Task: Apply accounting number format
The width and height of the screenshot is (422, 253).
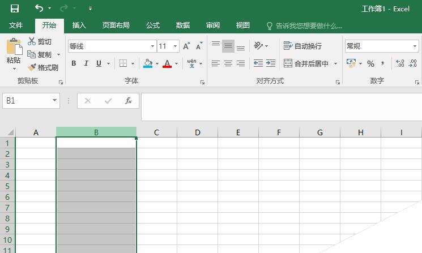Action: 351,63
